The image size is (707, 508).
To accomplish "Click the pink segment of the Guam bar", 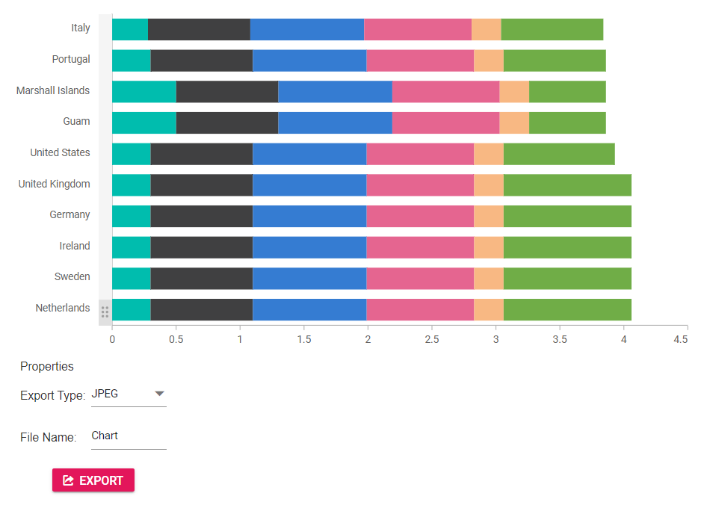I will click(x=445, y=123).
